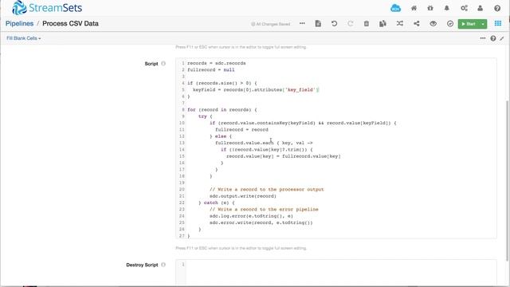Click the document file icon
The image size is (510, 287).
318,23
